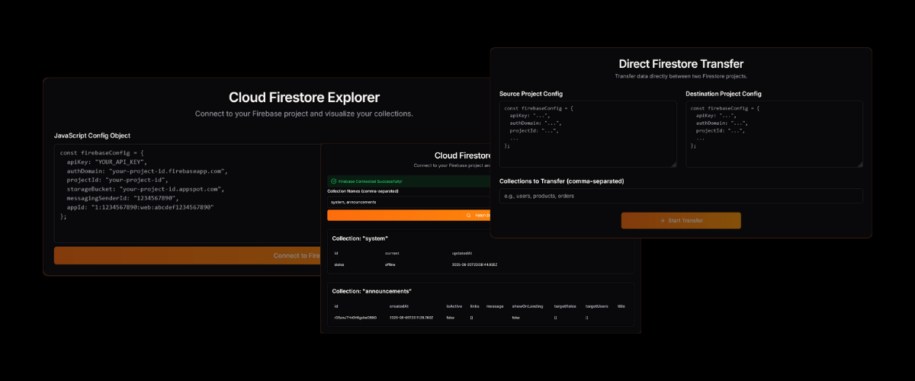
Task: Click the 'Source Project Config' label
Action: click(531, 94)
